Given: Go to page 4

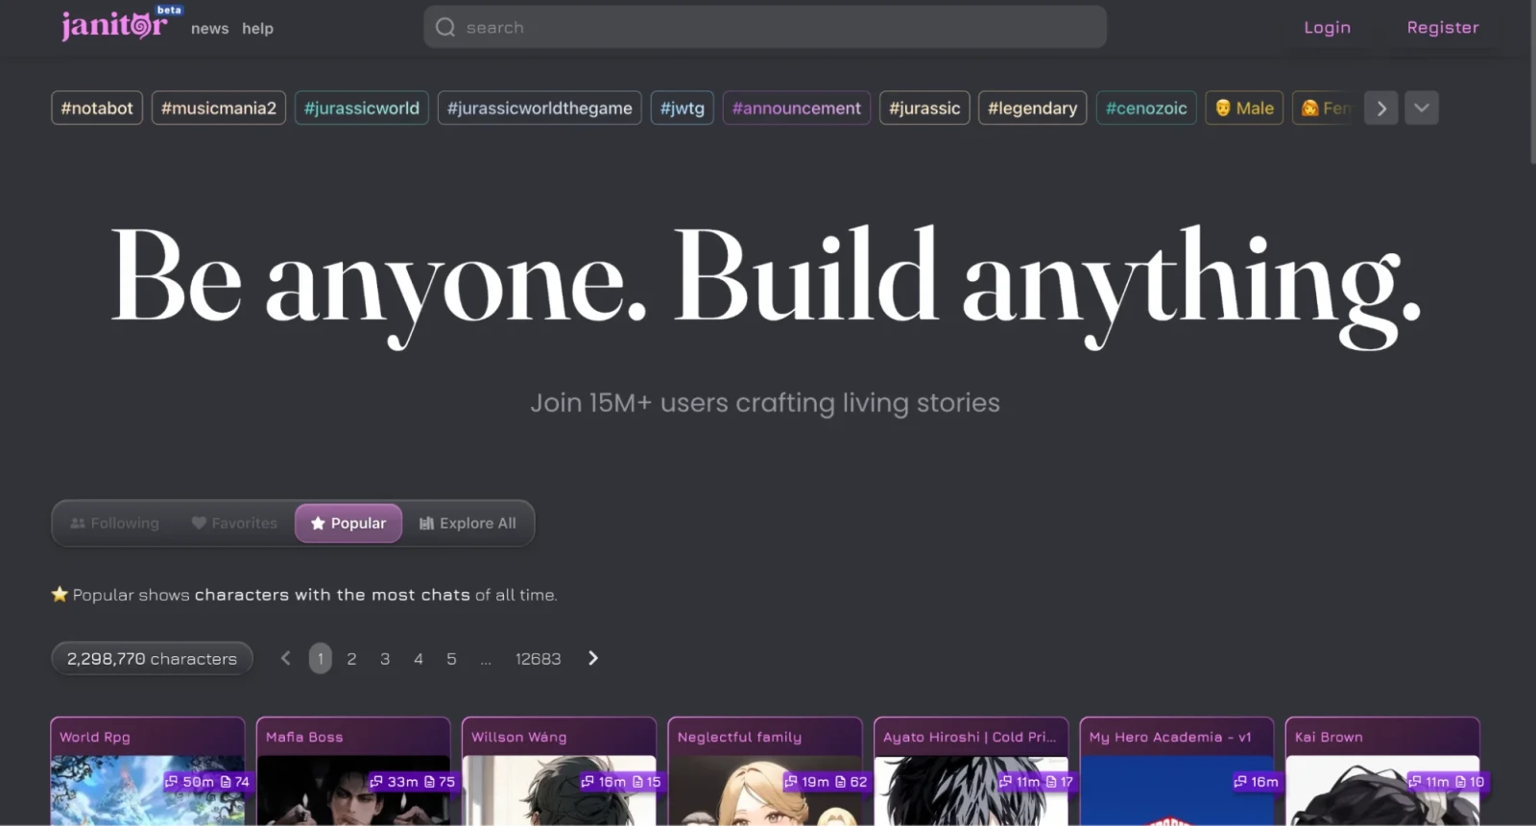Looking at the screenshot, I should [x=419, y=659].
